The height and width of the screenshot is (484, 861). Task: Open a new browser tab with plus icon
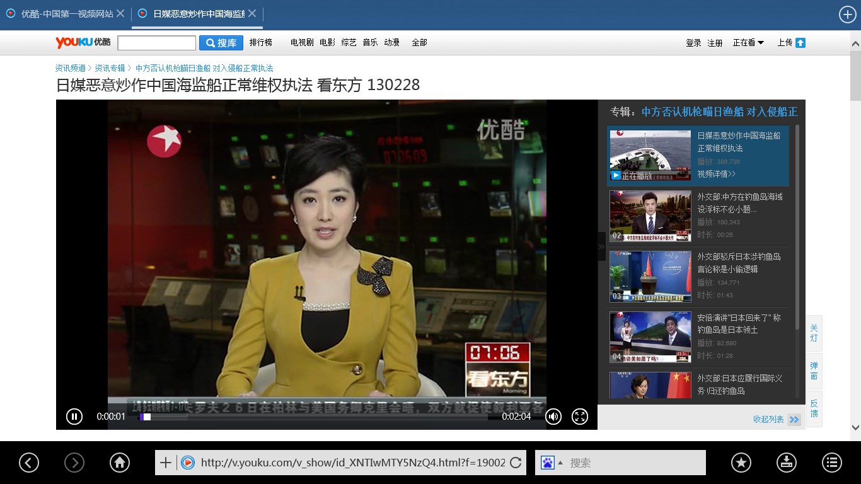coord(848,14)
